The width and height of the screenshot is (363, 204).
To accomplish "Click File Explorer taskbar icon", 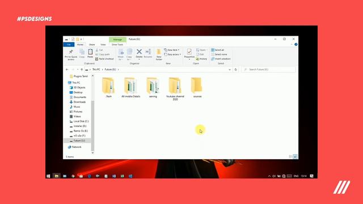I will tap(57, 176).
